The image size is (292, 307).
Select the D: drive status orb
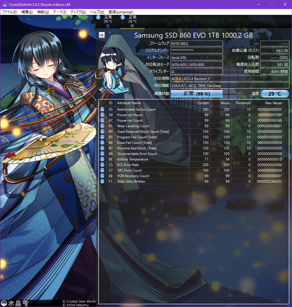(x=123, y=17)
